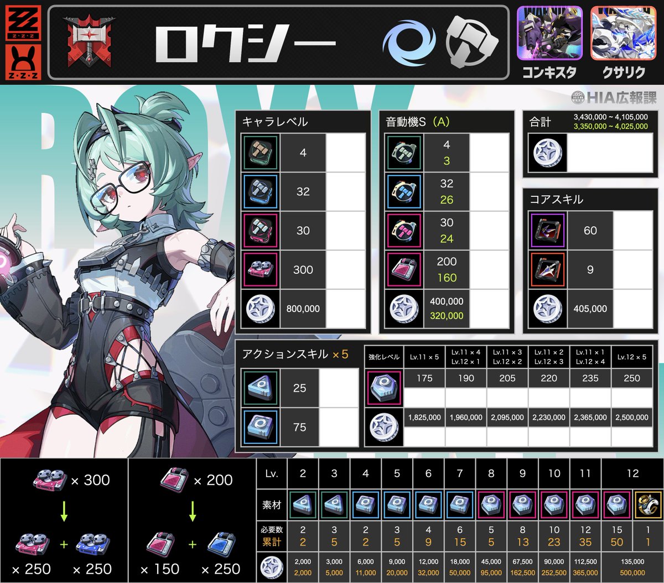
Task: Click the 405,000 value in コアスキル
Action: pos(590,309)
